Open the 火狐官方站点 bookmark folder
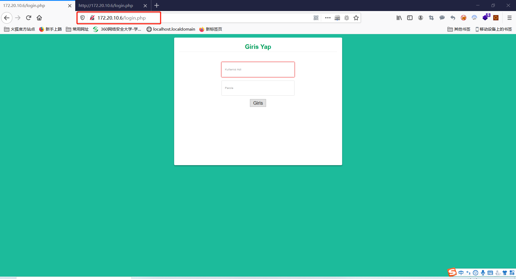The image size is (516, 279). [19, 29]
